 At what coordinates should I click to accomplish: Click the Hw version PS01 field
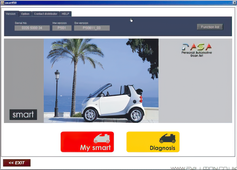pyautogui.click(x=62, y=28)
